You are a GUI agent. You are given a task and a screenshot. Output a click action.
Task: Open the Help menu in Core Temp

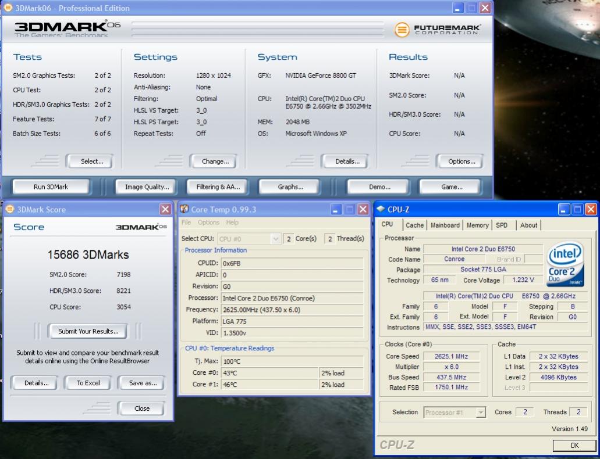[232, 223]
